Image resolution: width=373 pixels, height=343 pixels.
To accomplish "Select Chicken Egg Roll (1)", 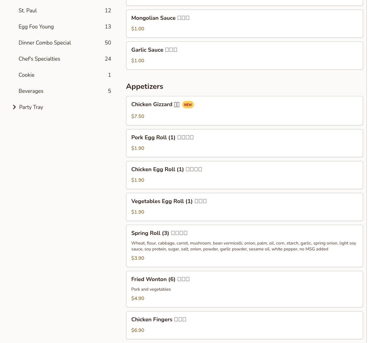I will point(244,175).
